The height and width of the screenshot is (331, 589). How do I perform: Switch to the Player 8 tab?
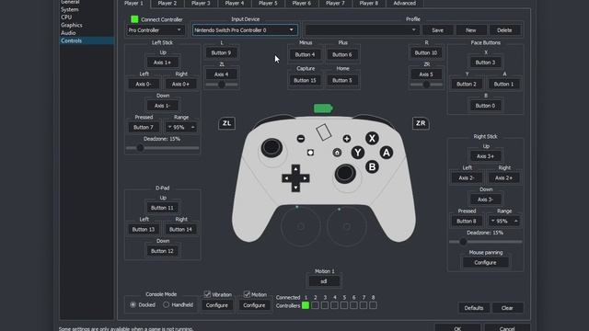[368, 4]
